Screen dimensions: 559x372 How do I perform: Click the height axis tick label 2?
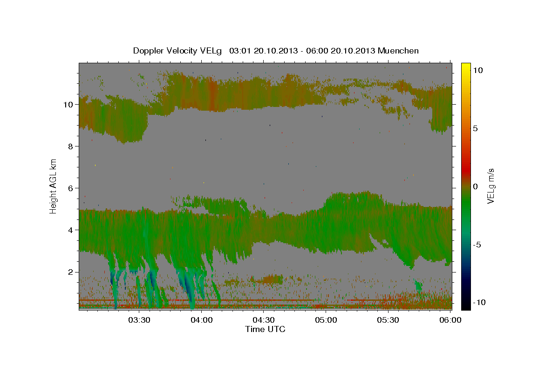click(69, 272)
